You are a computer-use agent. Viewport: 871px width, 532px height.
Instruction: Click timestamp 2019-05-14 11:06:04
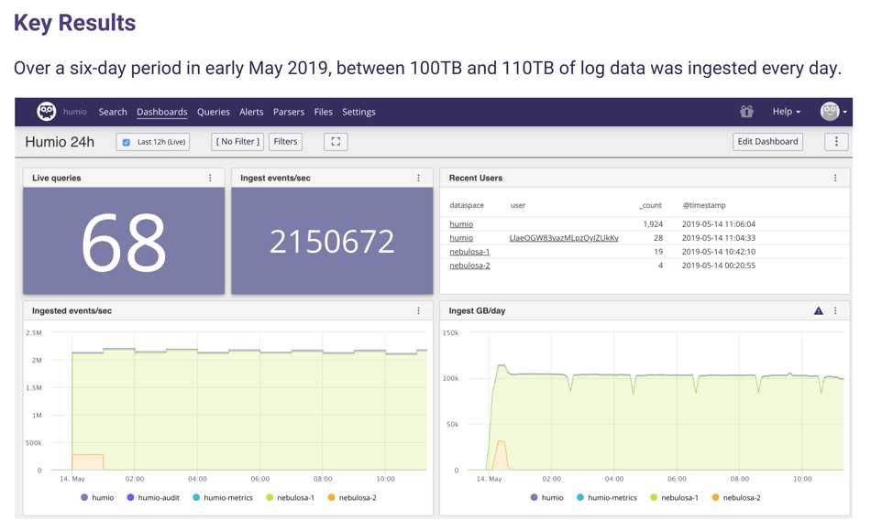(719, 224)
